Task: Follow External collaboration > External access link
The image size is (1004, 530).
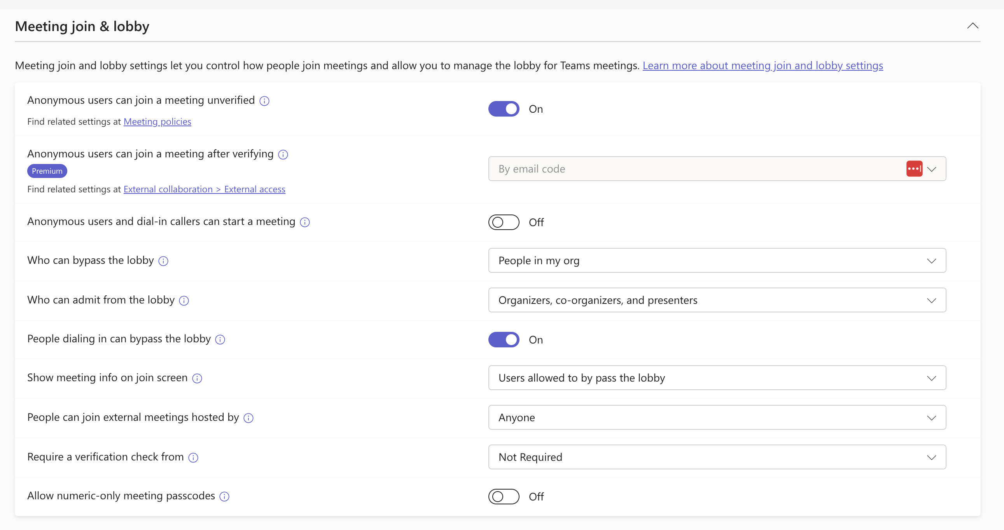Action: tap(204, 189)
